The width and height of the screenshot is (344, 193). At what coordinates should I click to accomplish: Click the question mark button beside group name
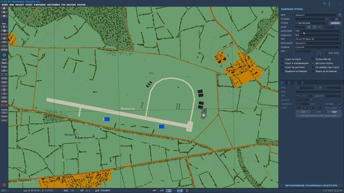(x=340, y=15)
